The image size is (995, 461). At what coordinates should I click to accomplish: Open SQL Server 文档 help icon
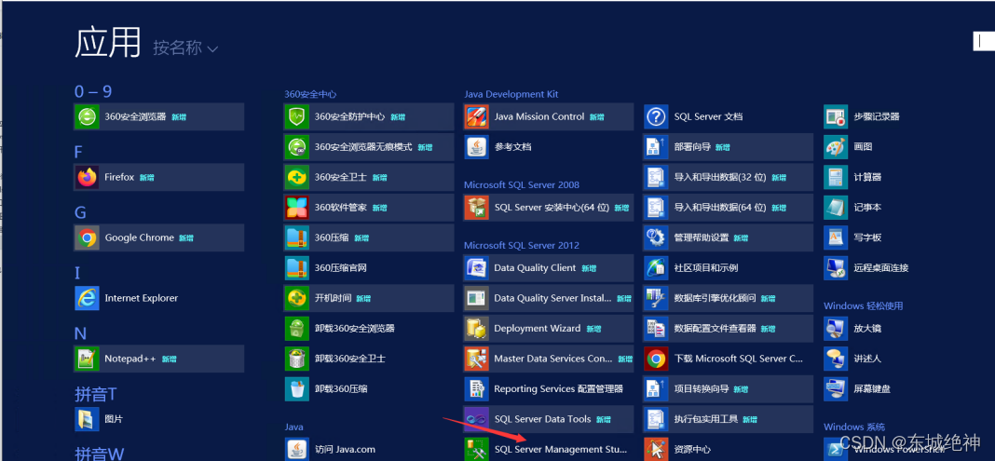[656, 116]
